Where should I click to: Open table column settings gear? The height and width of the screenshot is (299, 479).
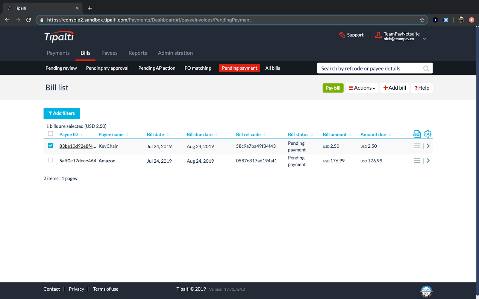click(x=428, y=134)
